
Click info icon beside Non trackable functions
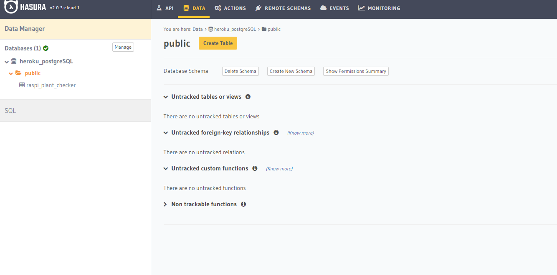(x=243, y=204)
